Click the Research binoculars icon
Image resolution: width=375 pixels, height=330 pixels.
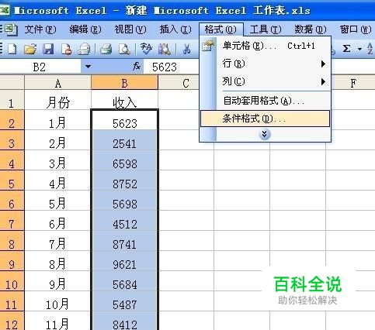click(165, 49)
